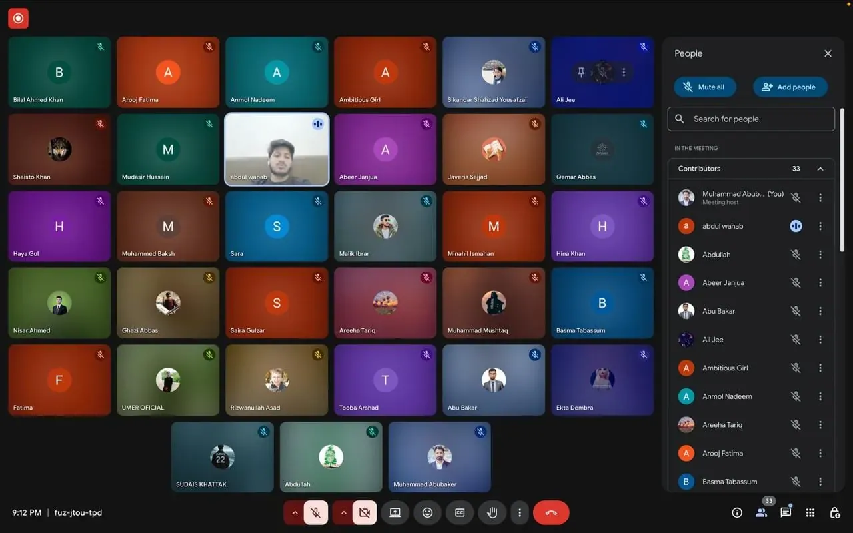Turn on captions button
This screenshot has height=533, width=853.
coord(460,512)
